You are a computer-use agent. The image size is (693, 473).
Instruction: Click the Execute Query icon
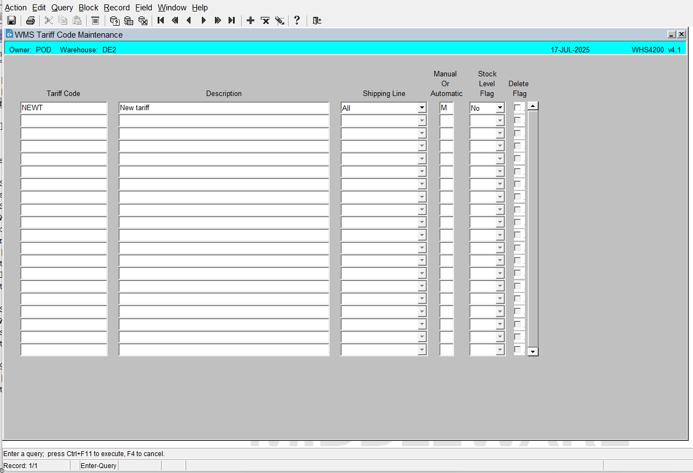pos(129,21)
